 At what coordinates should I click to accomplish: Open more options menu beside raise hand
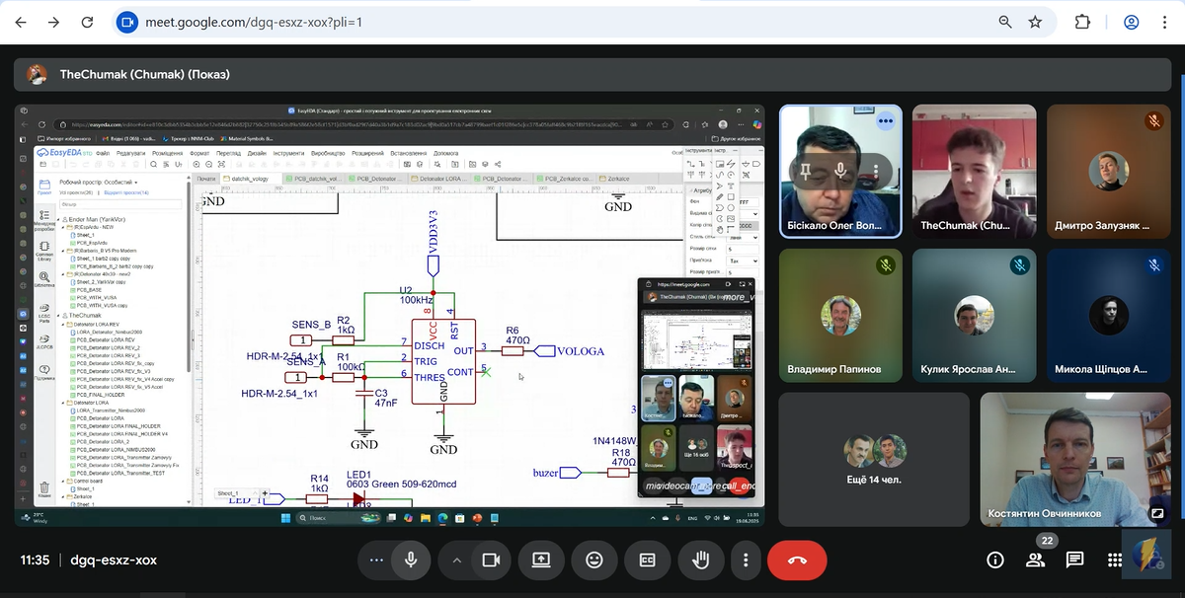point(746,560)
